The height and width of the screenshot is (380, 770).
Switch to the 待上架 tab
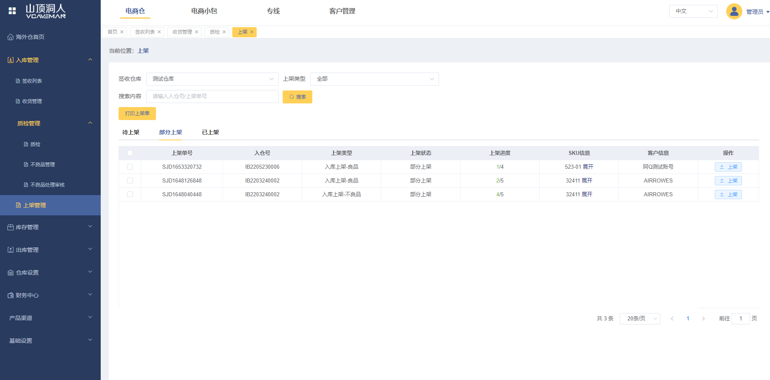[131, 132]
